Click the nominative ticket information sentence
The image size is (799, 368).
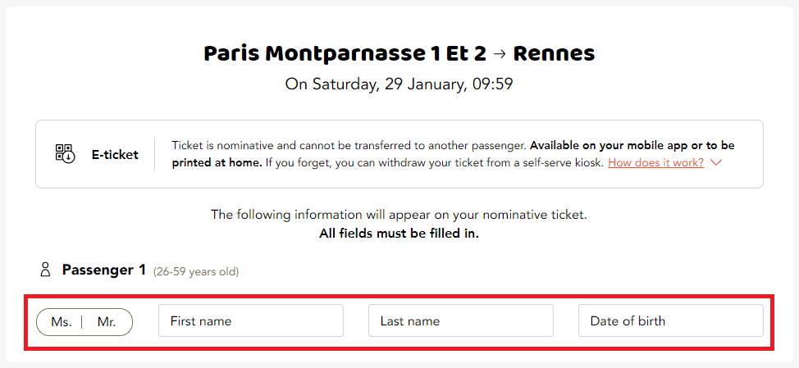tap(399, 215)
